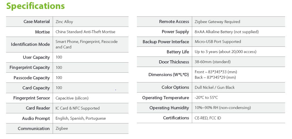Click China Standard Anti-Theft Mortise text
The image size is (292, 139).
tap(85, 32)
